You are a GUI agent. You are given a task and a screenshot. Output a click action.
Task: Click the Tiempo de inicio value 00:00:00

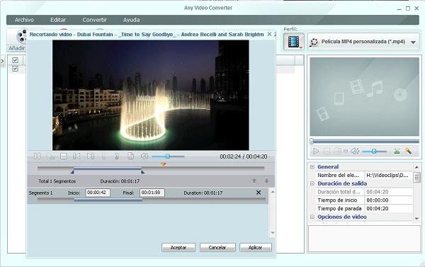(x=378, y=200)
